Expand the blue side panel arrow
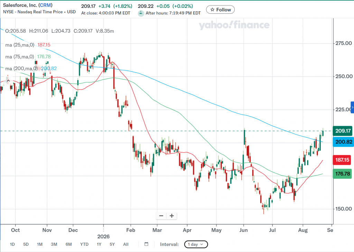The height and width of the screenshot is (252, 354). (352, 107)
